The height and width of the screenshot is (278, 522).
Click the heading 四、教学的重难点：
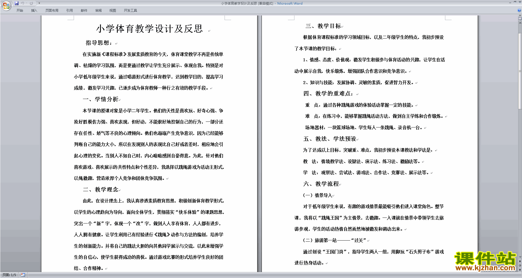point(328,94)
